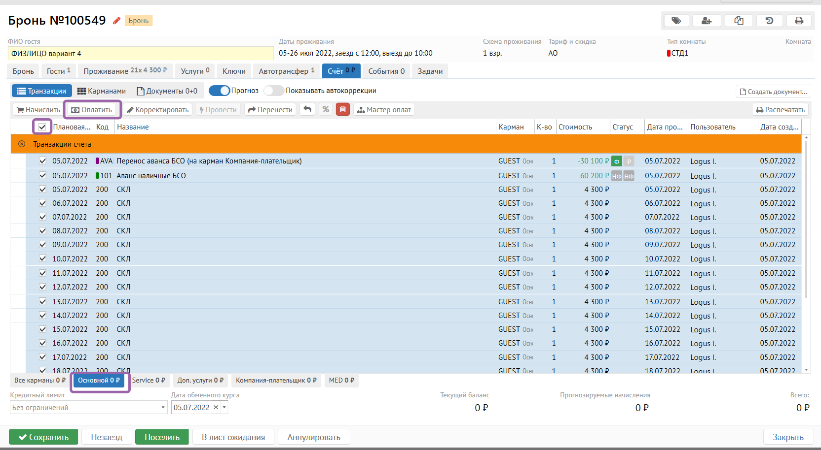This screenshot has width=821, height=450.
Task: Click the red trash delete icon
Action: pyautogui.click(x=342, y=109)
